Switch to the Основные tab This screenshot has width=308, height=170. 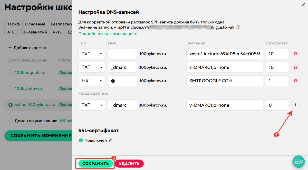click(35, 24)
